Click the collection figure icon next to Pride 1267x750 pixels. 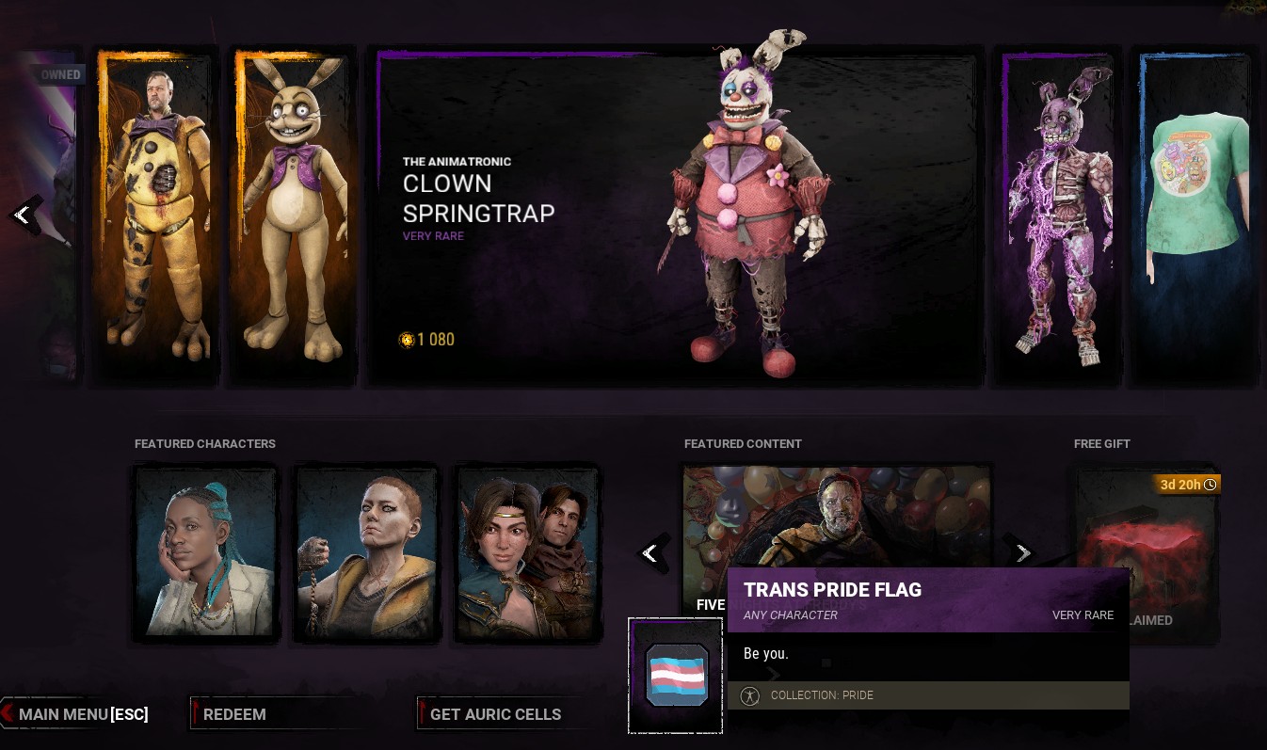coord(749,695)
